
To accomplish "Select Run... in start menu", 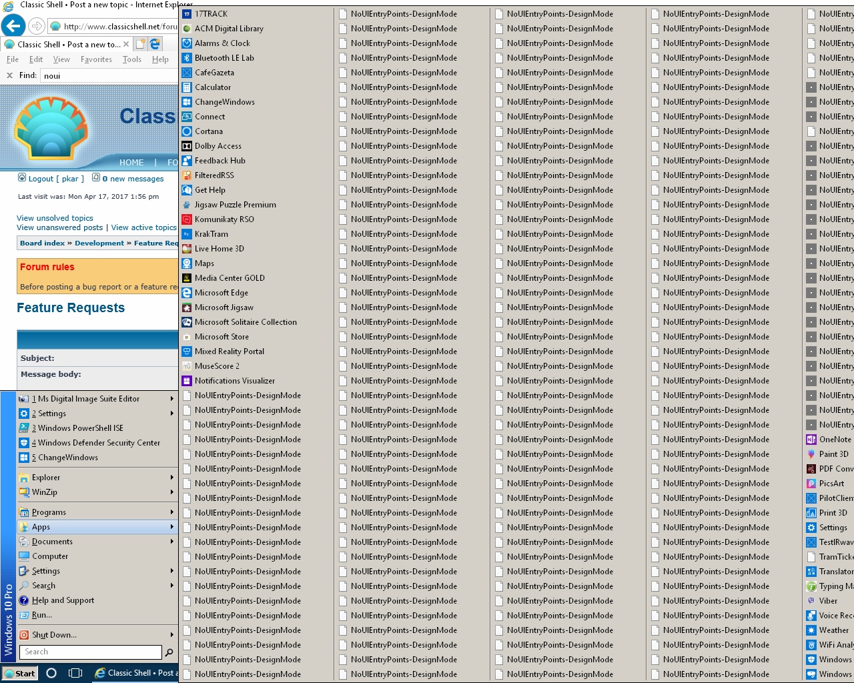I will [97, 615].
